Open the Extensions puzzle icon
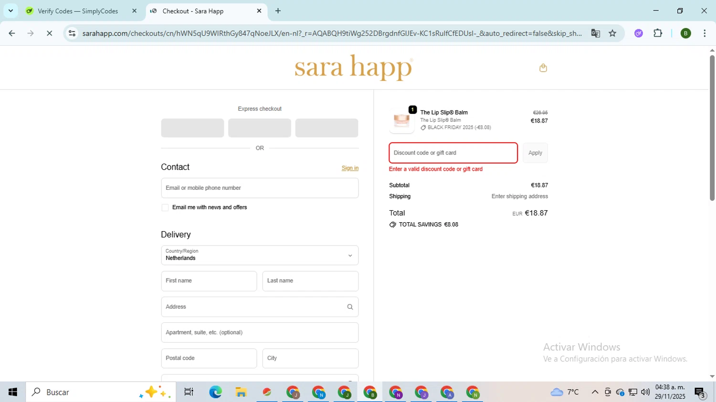 (658, 33)
